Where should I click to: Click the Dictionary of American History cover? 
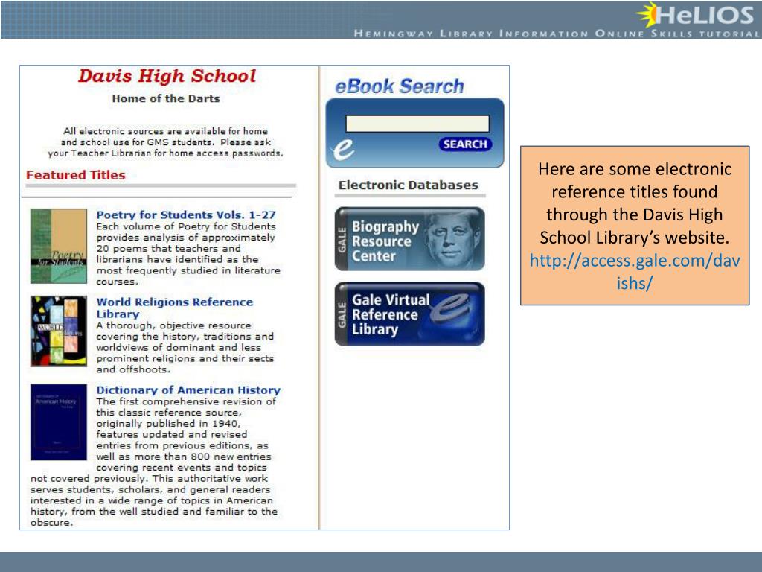pos(59,422)
